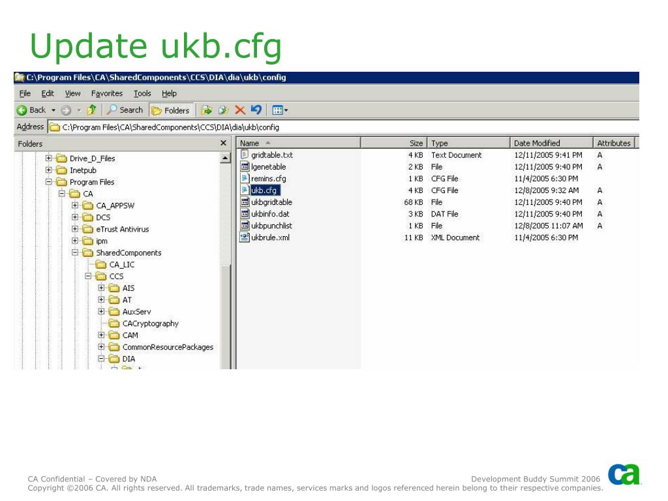Image resolution: width=668 pixels, height=501 pixels.
Task: Select the AIS folder in tree
Action: click(129, 288)
